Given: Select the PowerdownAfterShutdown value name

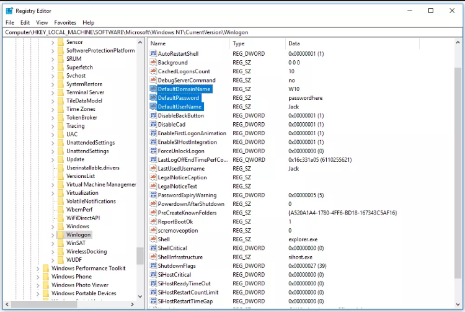Looking at the screenshot, I should [191, 203].
